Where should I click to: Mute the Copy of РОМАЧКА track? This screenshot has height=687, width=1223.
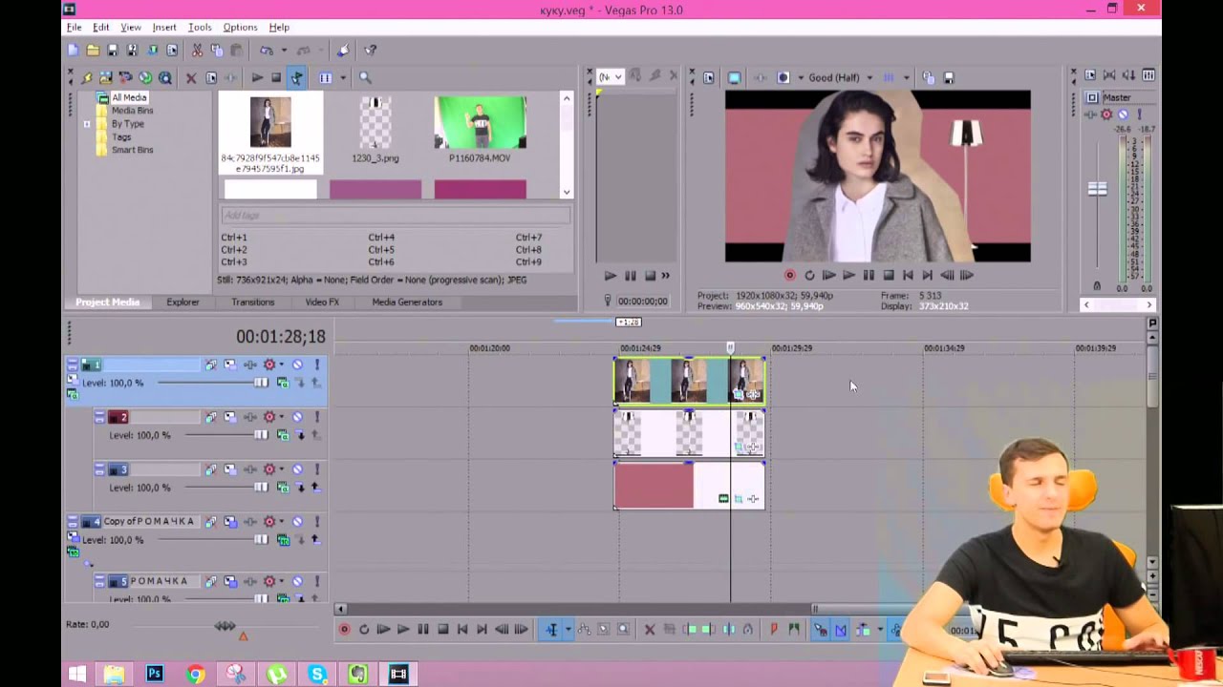pos(297,522)
